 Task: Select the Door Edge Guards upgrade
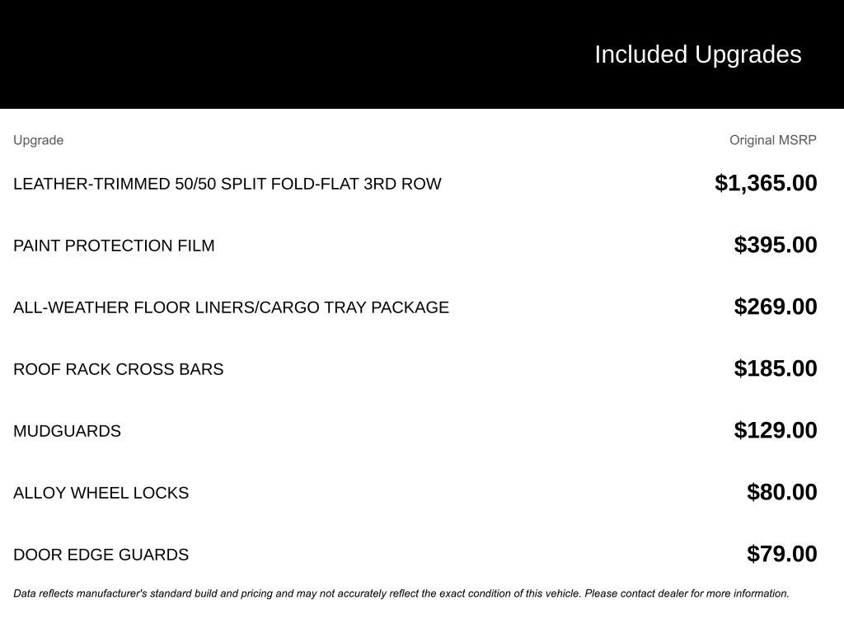click(101, 555)
